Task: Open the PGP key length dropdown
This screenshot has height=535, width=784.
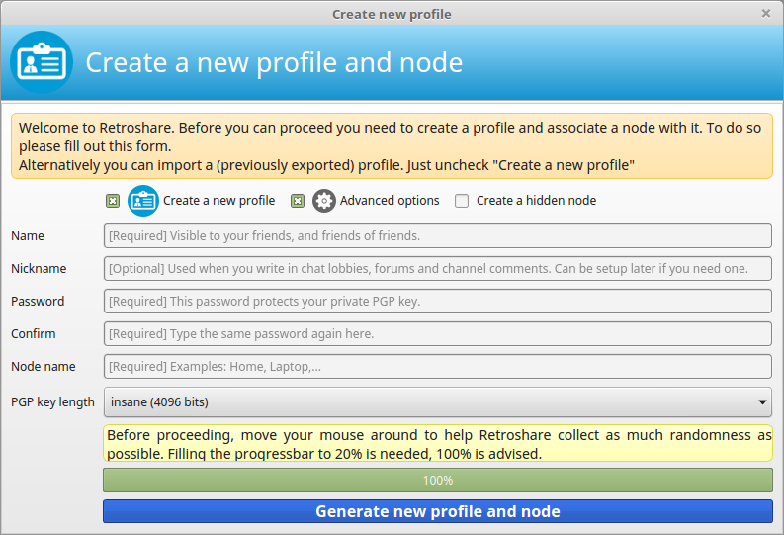Action: pyautogui.click(x=438, y=402)
